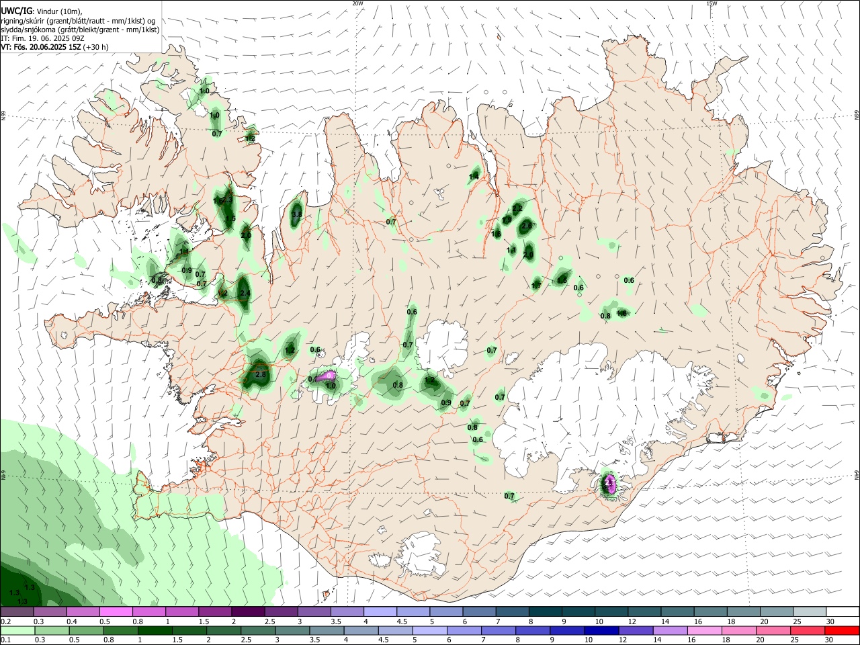
Task: Click the white 30 swatch in upper legend
Action: (x=843, y=612)
